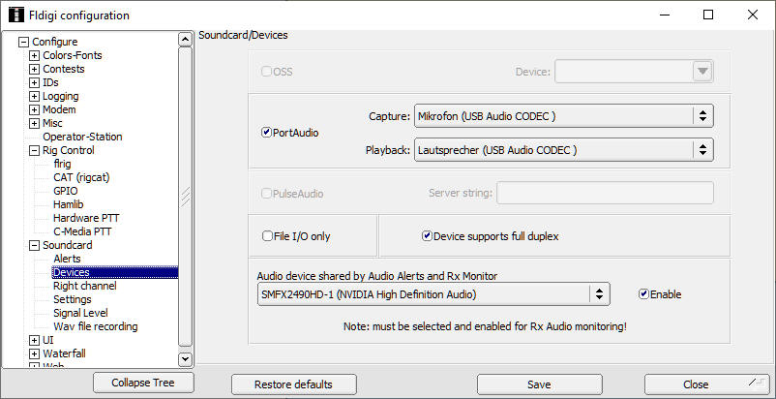The height and width of the screenshot is (399, 776).
Task: Toggle the PortAudio checkbox
Action: 267,133
